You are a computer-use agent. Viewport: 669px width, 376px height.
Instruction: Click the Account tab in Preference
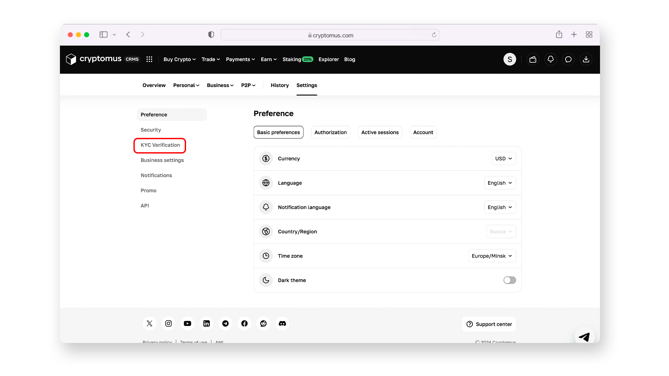click(423, 132)
